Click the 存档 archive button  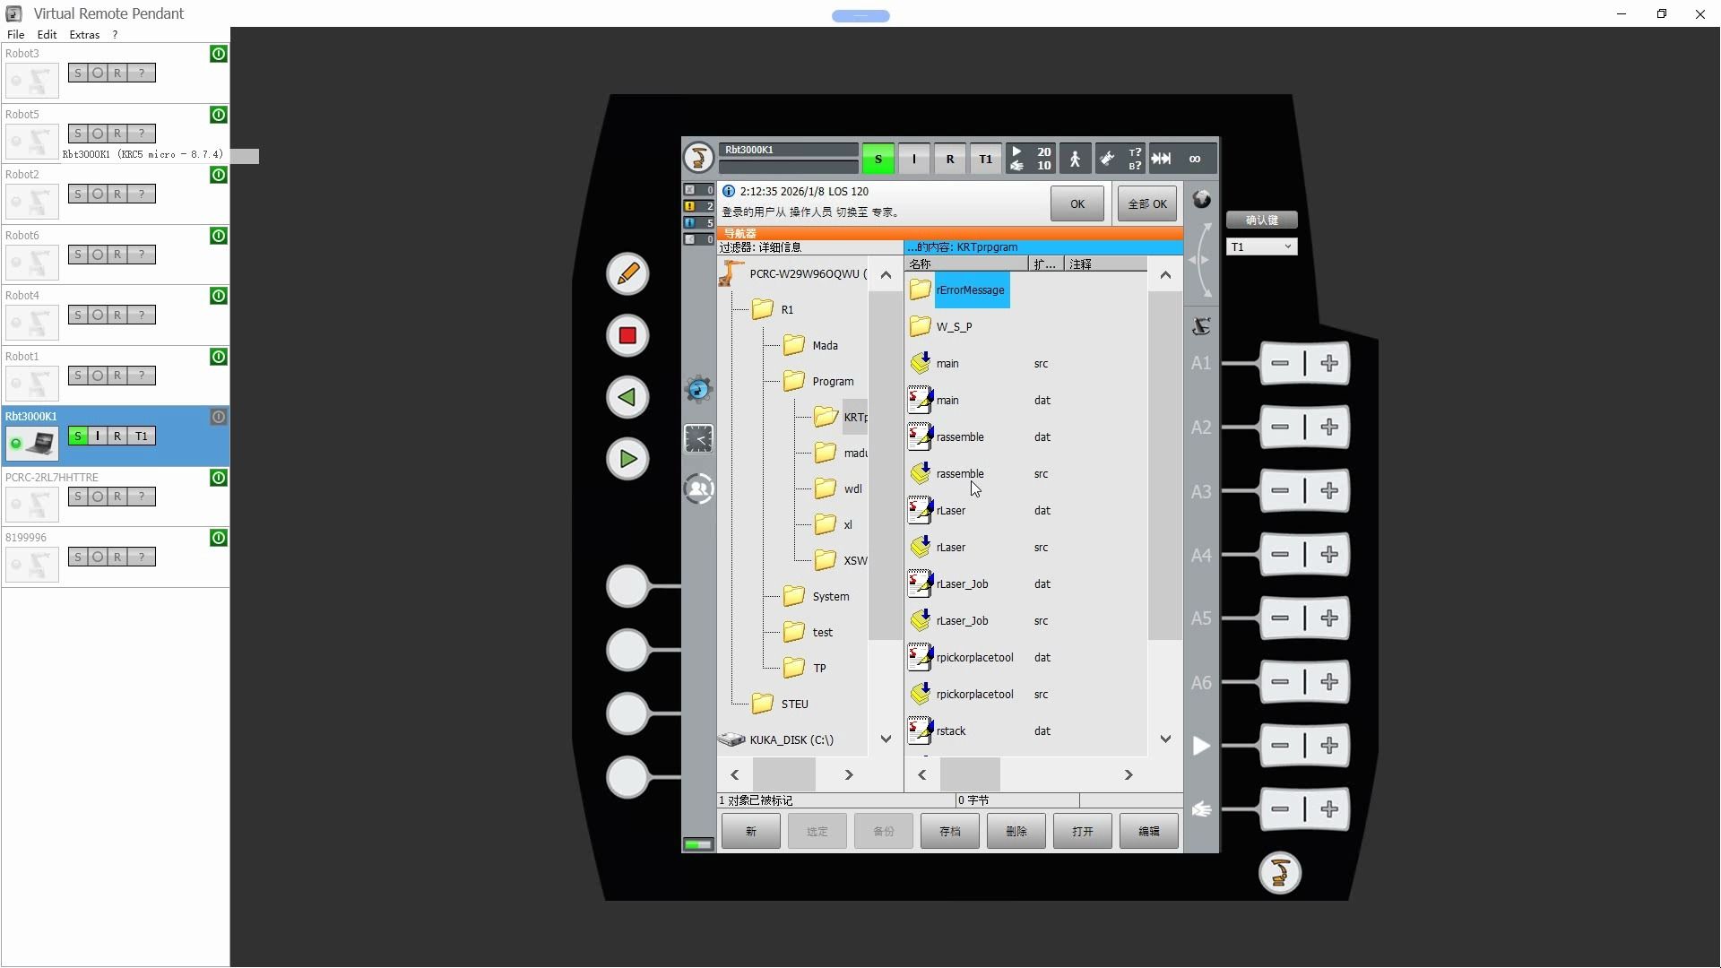coord(950,832)
